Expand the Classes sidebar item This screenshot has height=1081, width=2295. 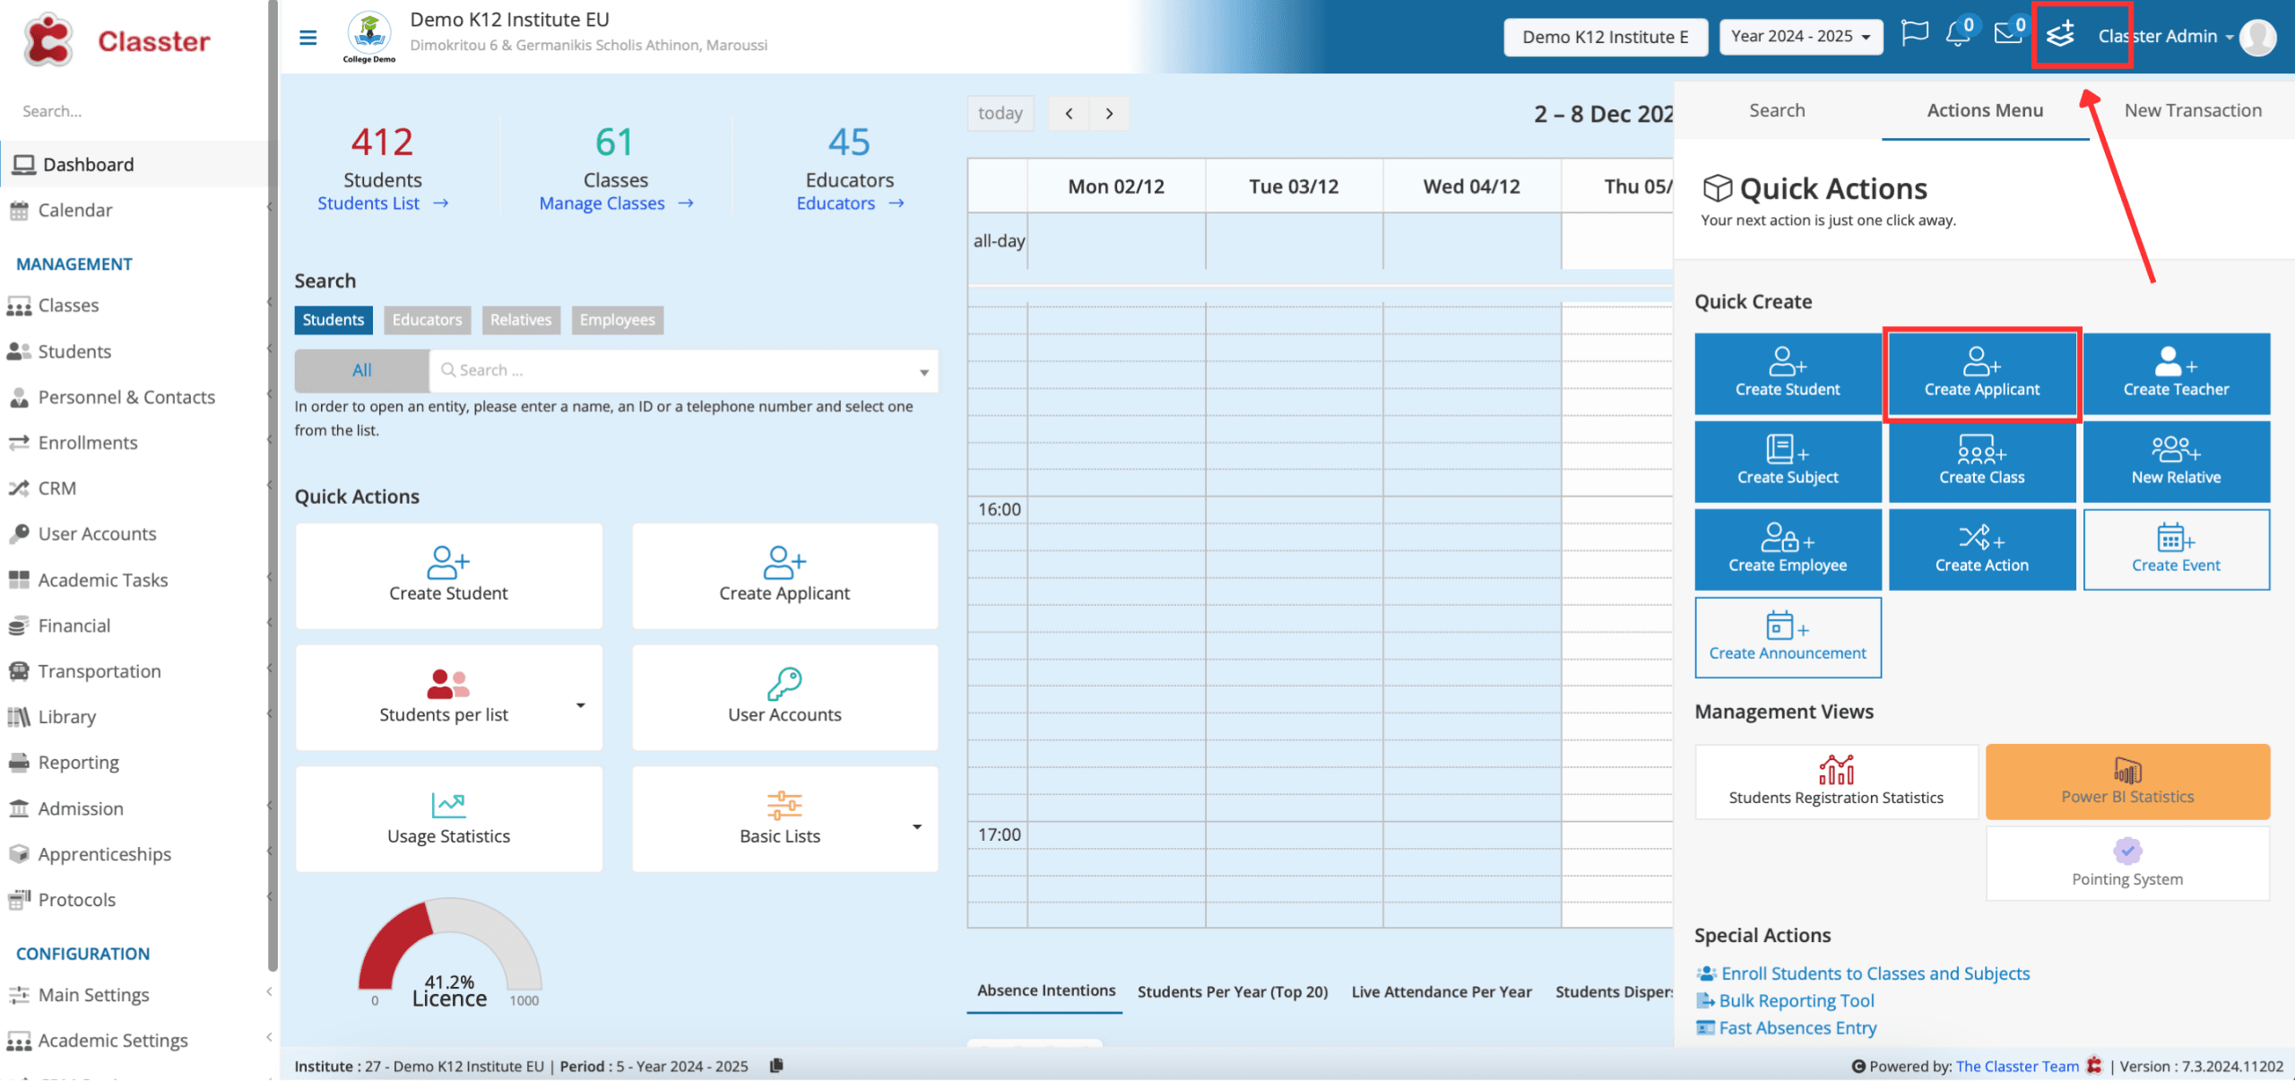click(140, 305)
